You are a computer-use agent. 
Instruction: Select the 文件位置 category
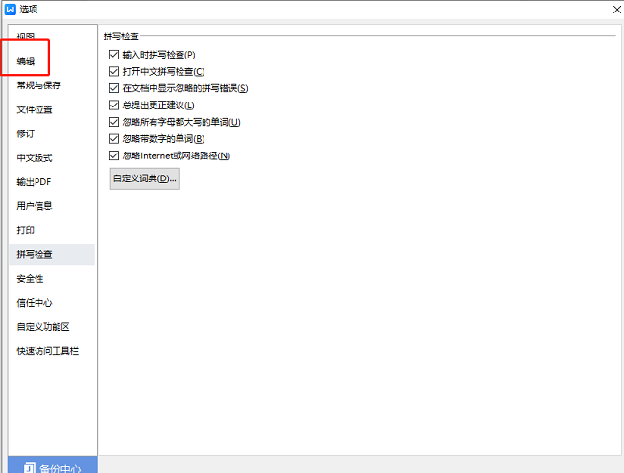(35, 109)
